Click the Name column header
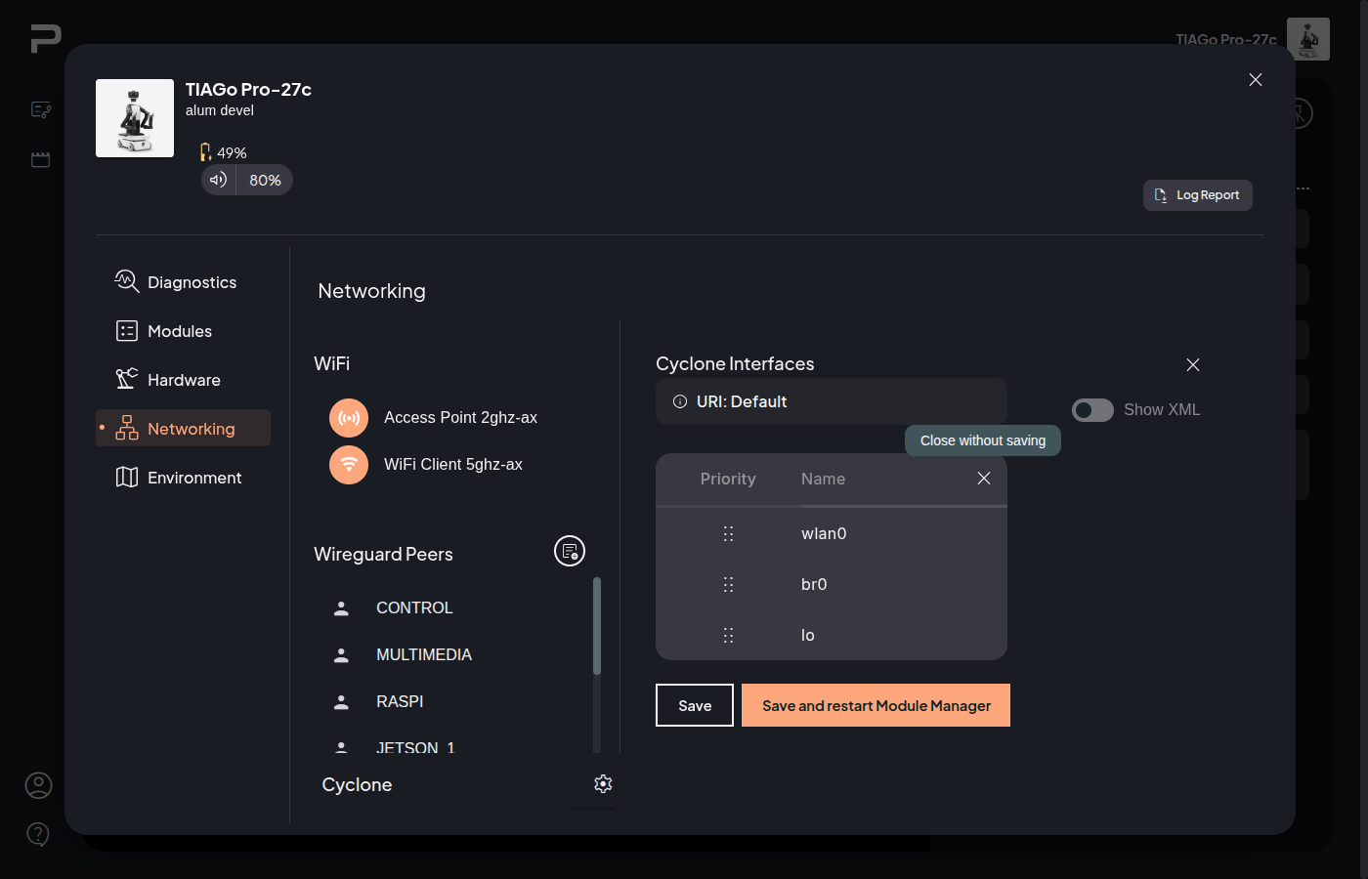 [823, 479]
